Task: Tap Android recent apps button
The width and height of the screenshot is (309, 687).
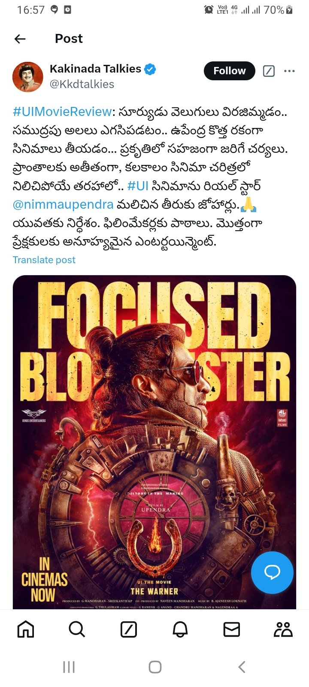Action: click(x=69, y=667)
